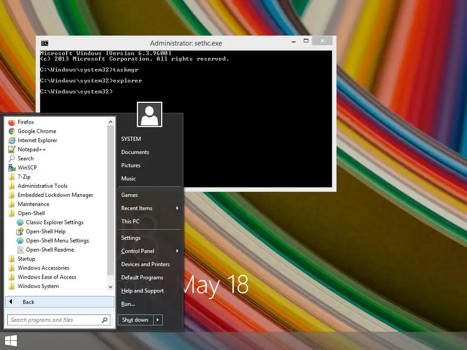This screenshot has height=350, width=467.
Task: Expand the Control Panel submenu
Action: tap(150, 251)
